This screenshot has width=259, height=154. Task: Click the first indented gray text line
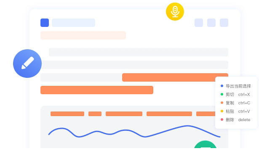[139, 52]
